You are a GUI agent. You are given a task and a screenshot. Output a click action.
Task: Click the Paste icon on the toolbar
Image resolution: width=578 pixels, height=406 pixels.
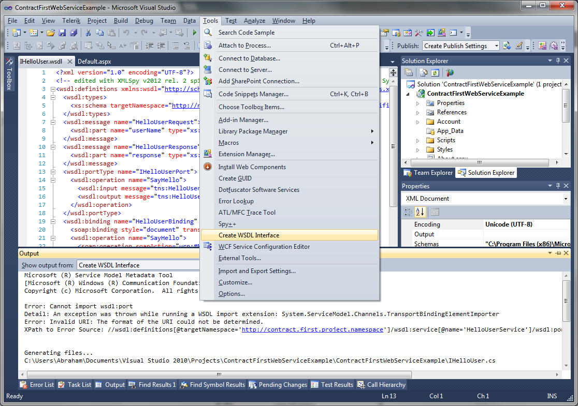coord(112,32)
